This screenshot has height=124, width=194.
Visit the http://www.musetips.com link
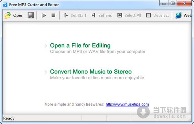pos(127,104)
